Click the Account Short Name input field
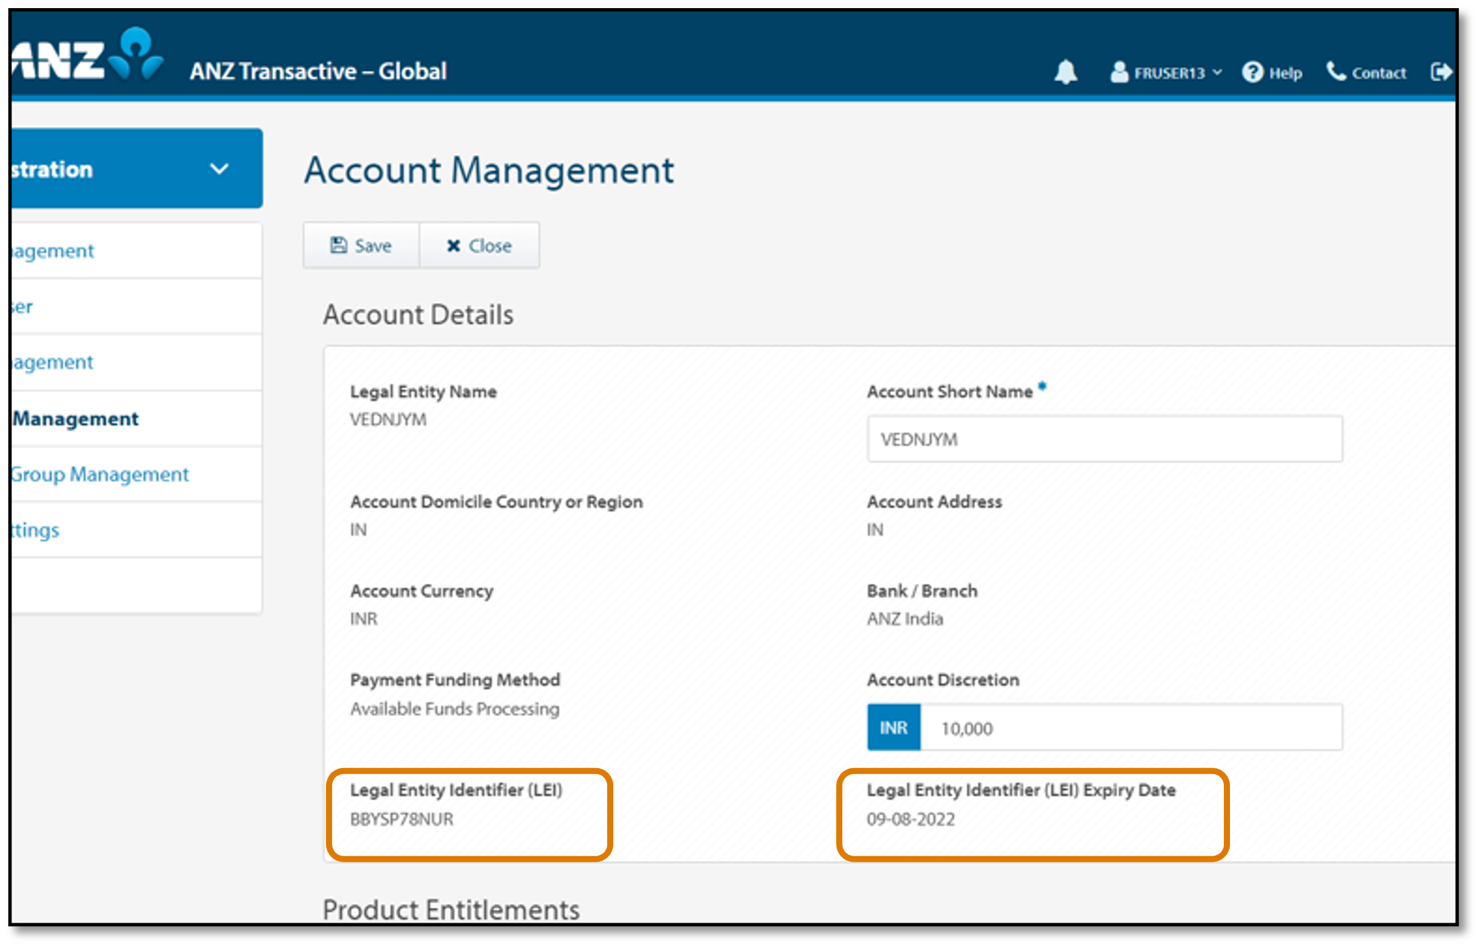This screenshot has height=947, width=1478. [1104, 439]
